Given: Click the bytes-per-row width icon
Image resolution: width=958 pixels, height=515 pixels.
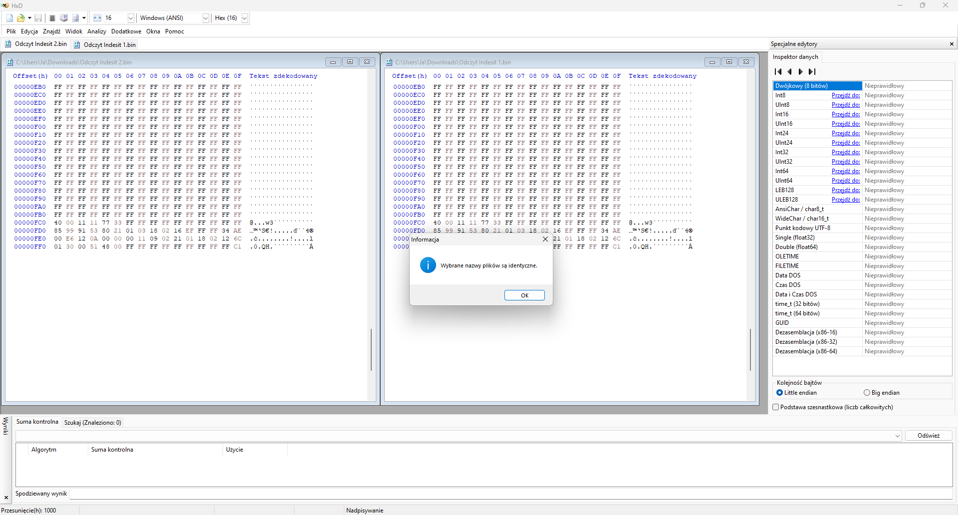Looking at the screenshot, I should point(97,18).
